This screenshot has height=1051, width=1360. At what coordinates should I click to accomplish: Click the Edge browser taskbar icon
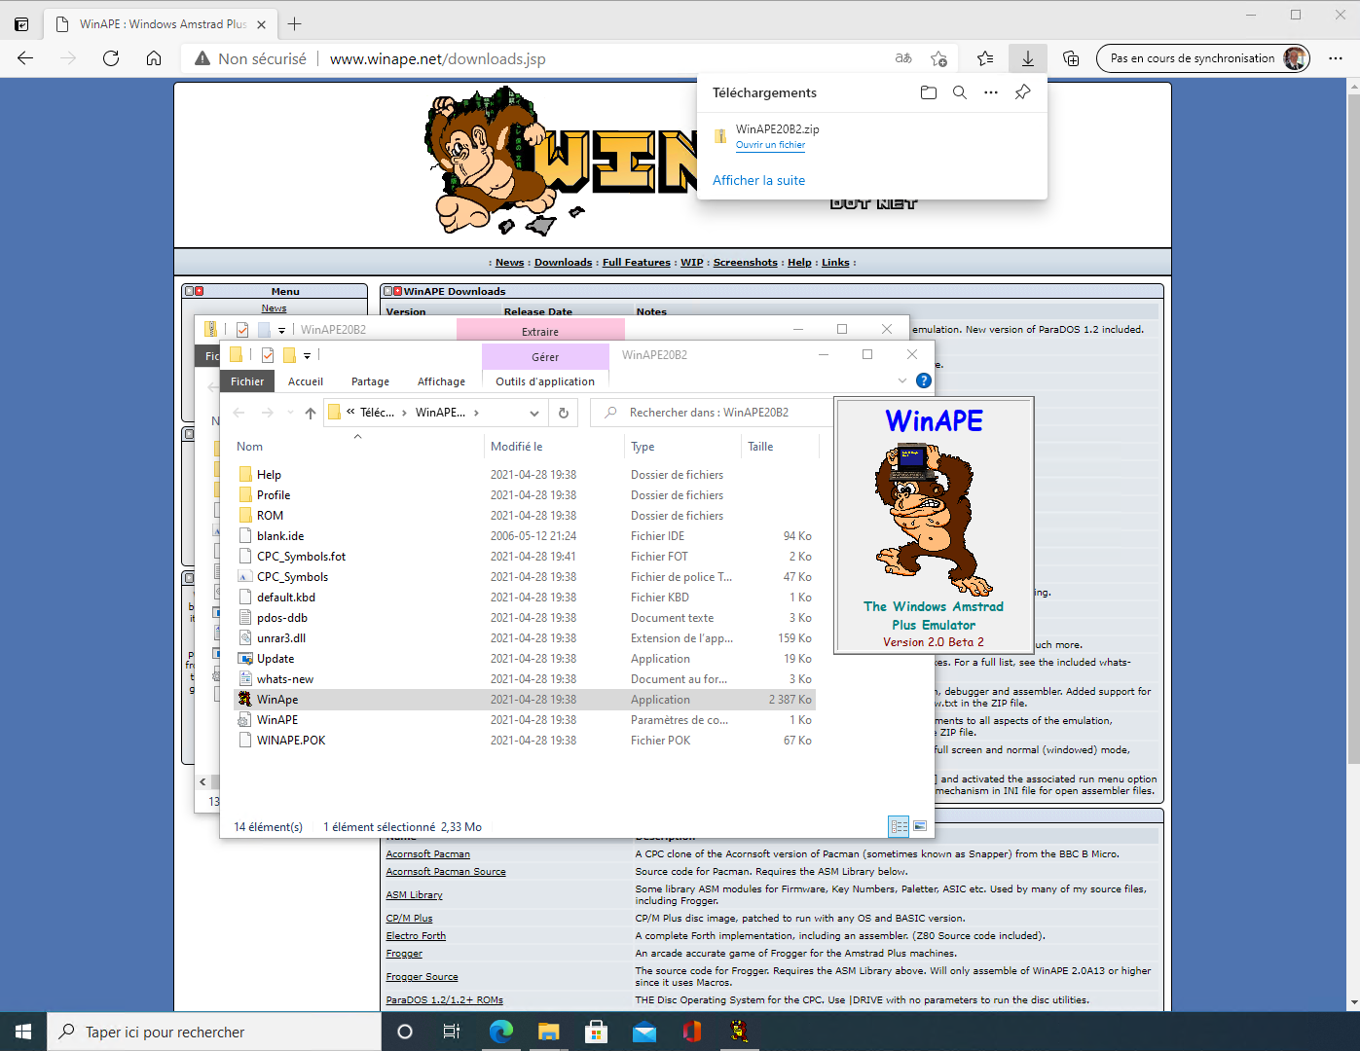[501, 1032]
